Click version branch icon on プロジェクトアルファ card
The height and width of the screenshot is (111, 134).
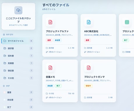47,52
